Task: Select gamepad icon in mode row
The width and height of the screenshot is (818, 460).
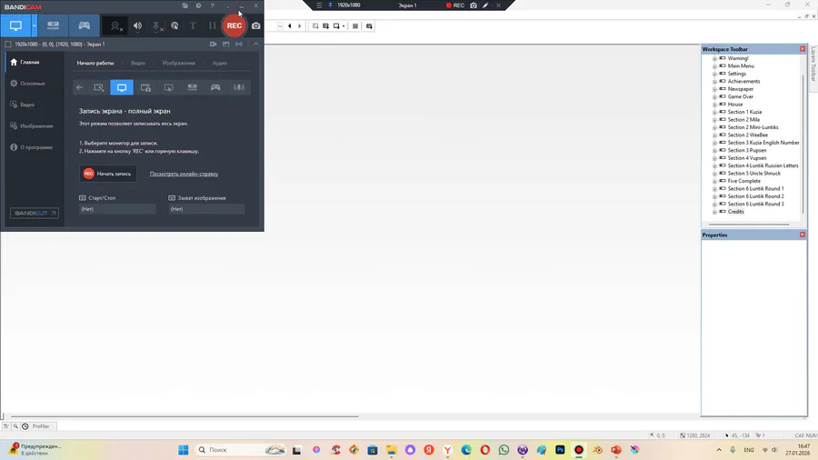Action: pos(215,87)
